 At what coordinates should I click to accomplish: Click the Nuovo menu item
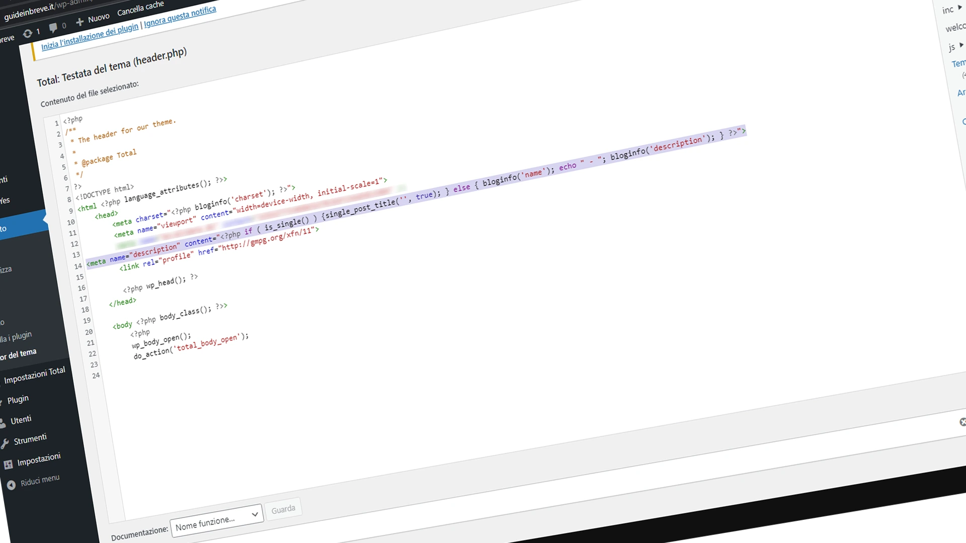(x=98, y=18)
